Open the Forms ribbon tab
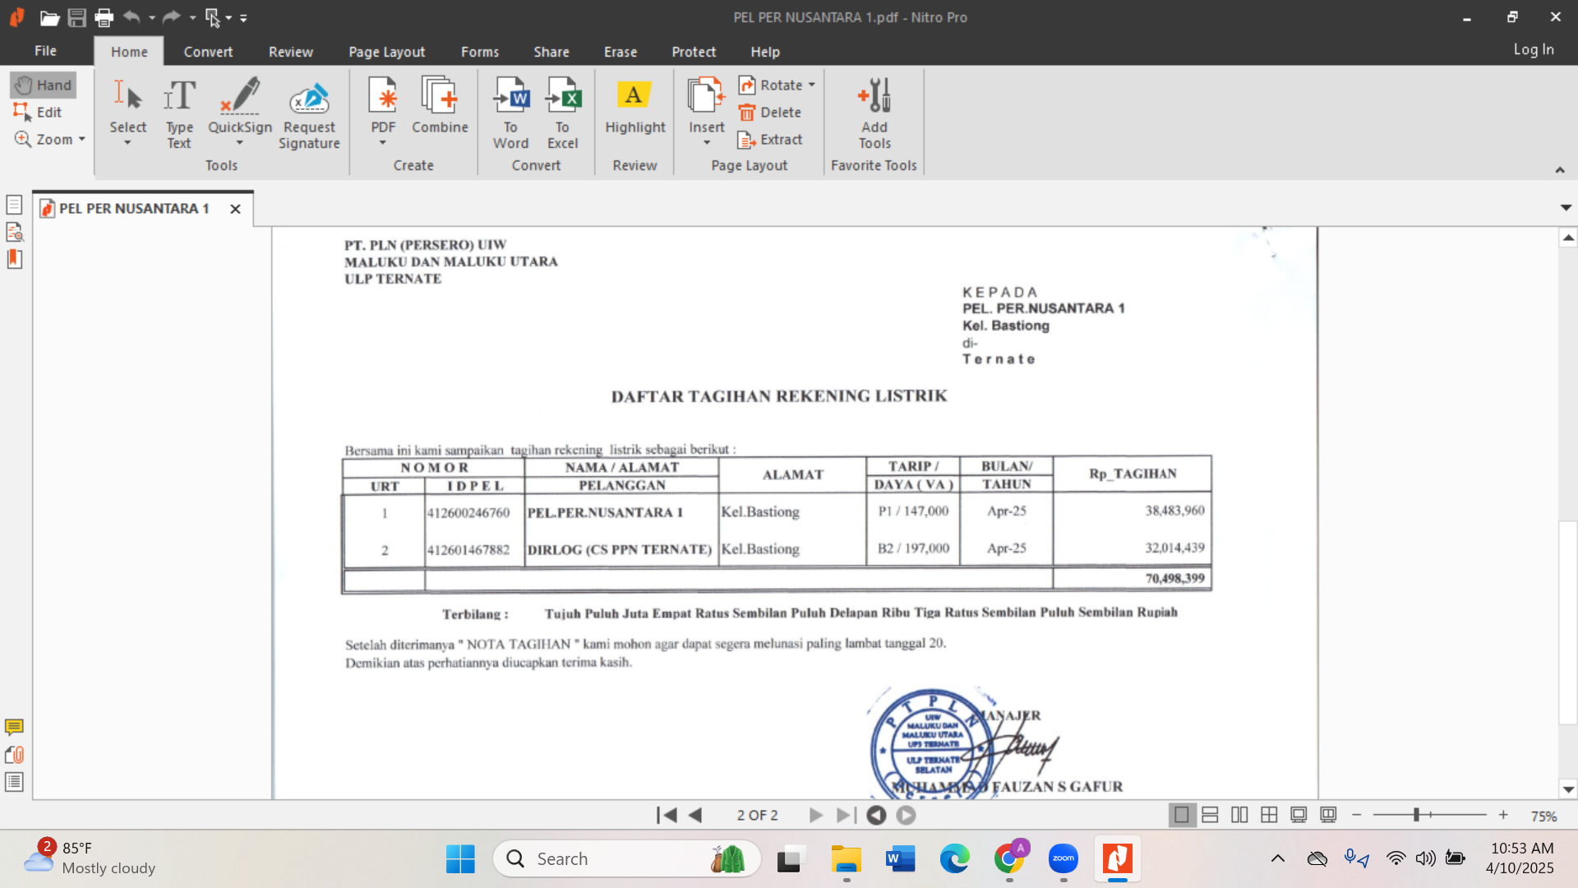 480,51
